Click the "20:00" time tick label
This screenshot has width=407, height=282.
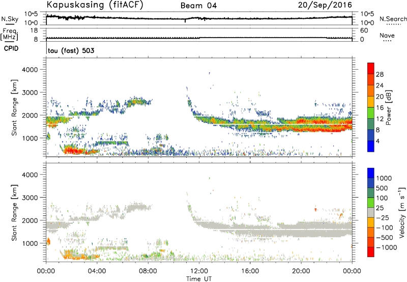301,271
